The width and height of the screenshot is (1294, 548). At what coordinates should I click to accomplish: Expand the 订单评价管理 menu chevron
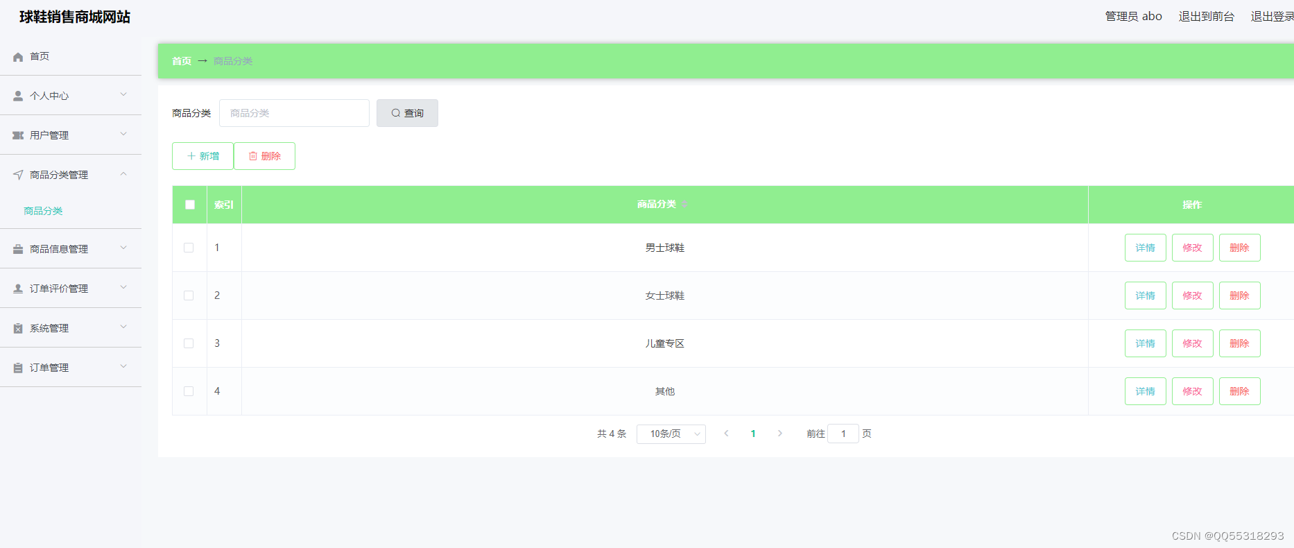click(123, 287)
